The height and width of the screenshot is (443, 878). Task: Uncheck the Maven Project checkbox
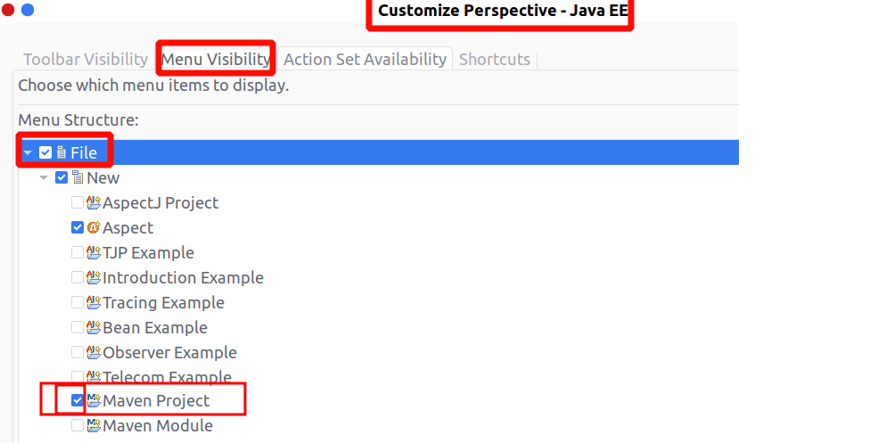point(78,401)
